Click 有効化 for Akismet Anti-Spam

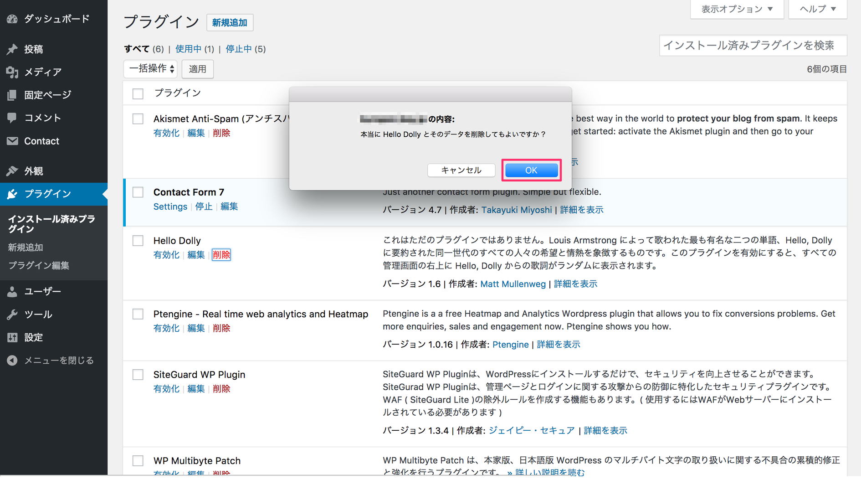[x=166, y=133]
